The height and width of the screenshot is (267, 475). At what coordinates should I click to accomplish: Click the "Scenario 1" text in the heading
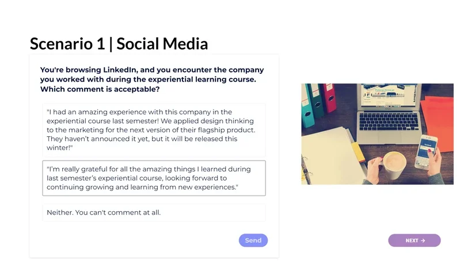coord(66,44)
